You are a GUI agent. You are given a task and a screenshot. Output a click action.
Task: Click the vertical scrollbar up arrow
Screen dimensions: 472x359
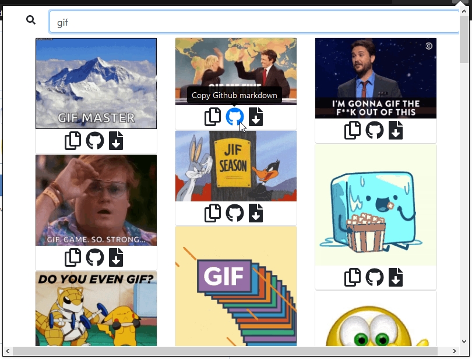(464, 11)
